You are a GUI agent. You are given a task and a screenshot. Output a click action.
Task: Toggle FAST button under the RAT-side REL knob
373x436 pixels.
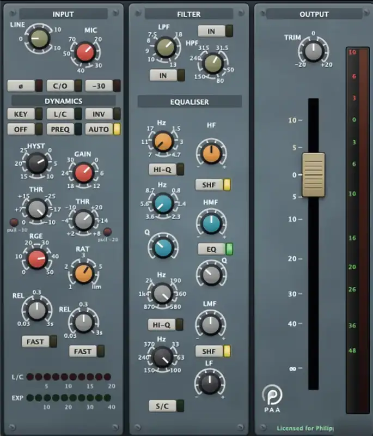click(87, 351)
